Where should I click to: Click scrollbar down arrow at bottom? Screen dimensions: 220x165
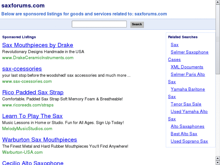(218, 162)
